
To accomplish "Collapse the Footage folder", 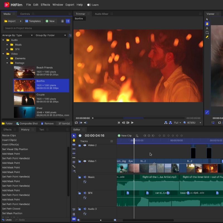I will pos(7,63).
